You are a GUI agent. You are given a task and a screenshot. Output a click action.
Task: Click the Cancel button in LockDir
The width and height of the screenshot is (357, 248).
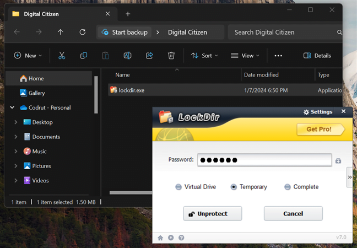pos(293,214)
